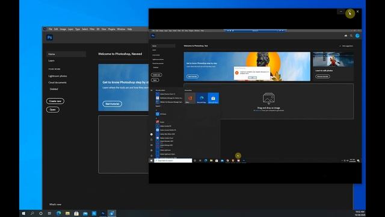385x217 pixels.
Task: Open Cloud documents in back Photoshop sidebar
Action: pos(58,83)
